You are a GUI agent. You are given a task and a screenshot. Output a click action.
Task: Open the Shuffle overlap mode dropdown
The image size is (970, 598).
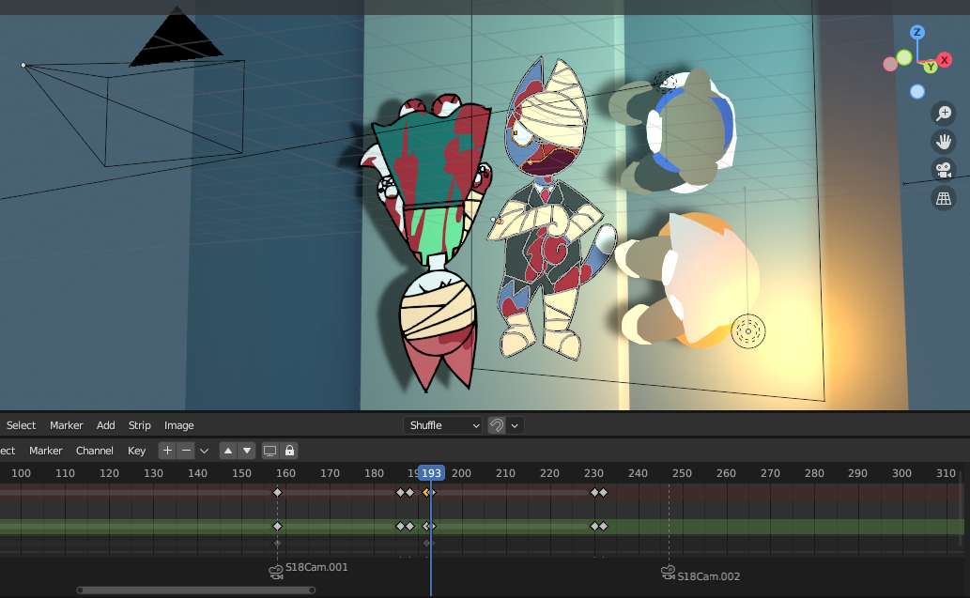coord(443,425)
